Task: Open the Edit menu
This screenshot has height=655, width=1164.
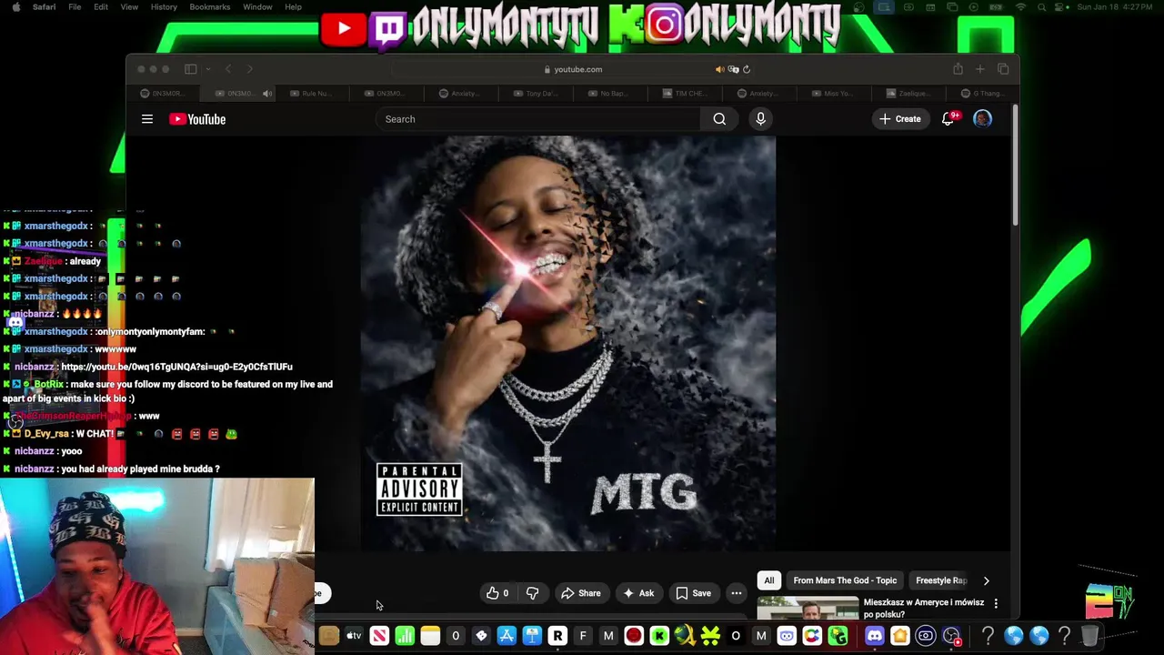Action: click(101, 7)
